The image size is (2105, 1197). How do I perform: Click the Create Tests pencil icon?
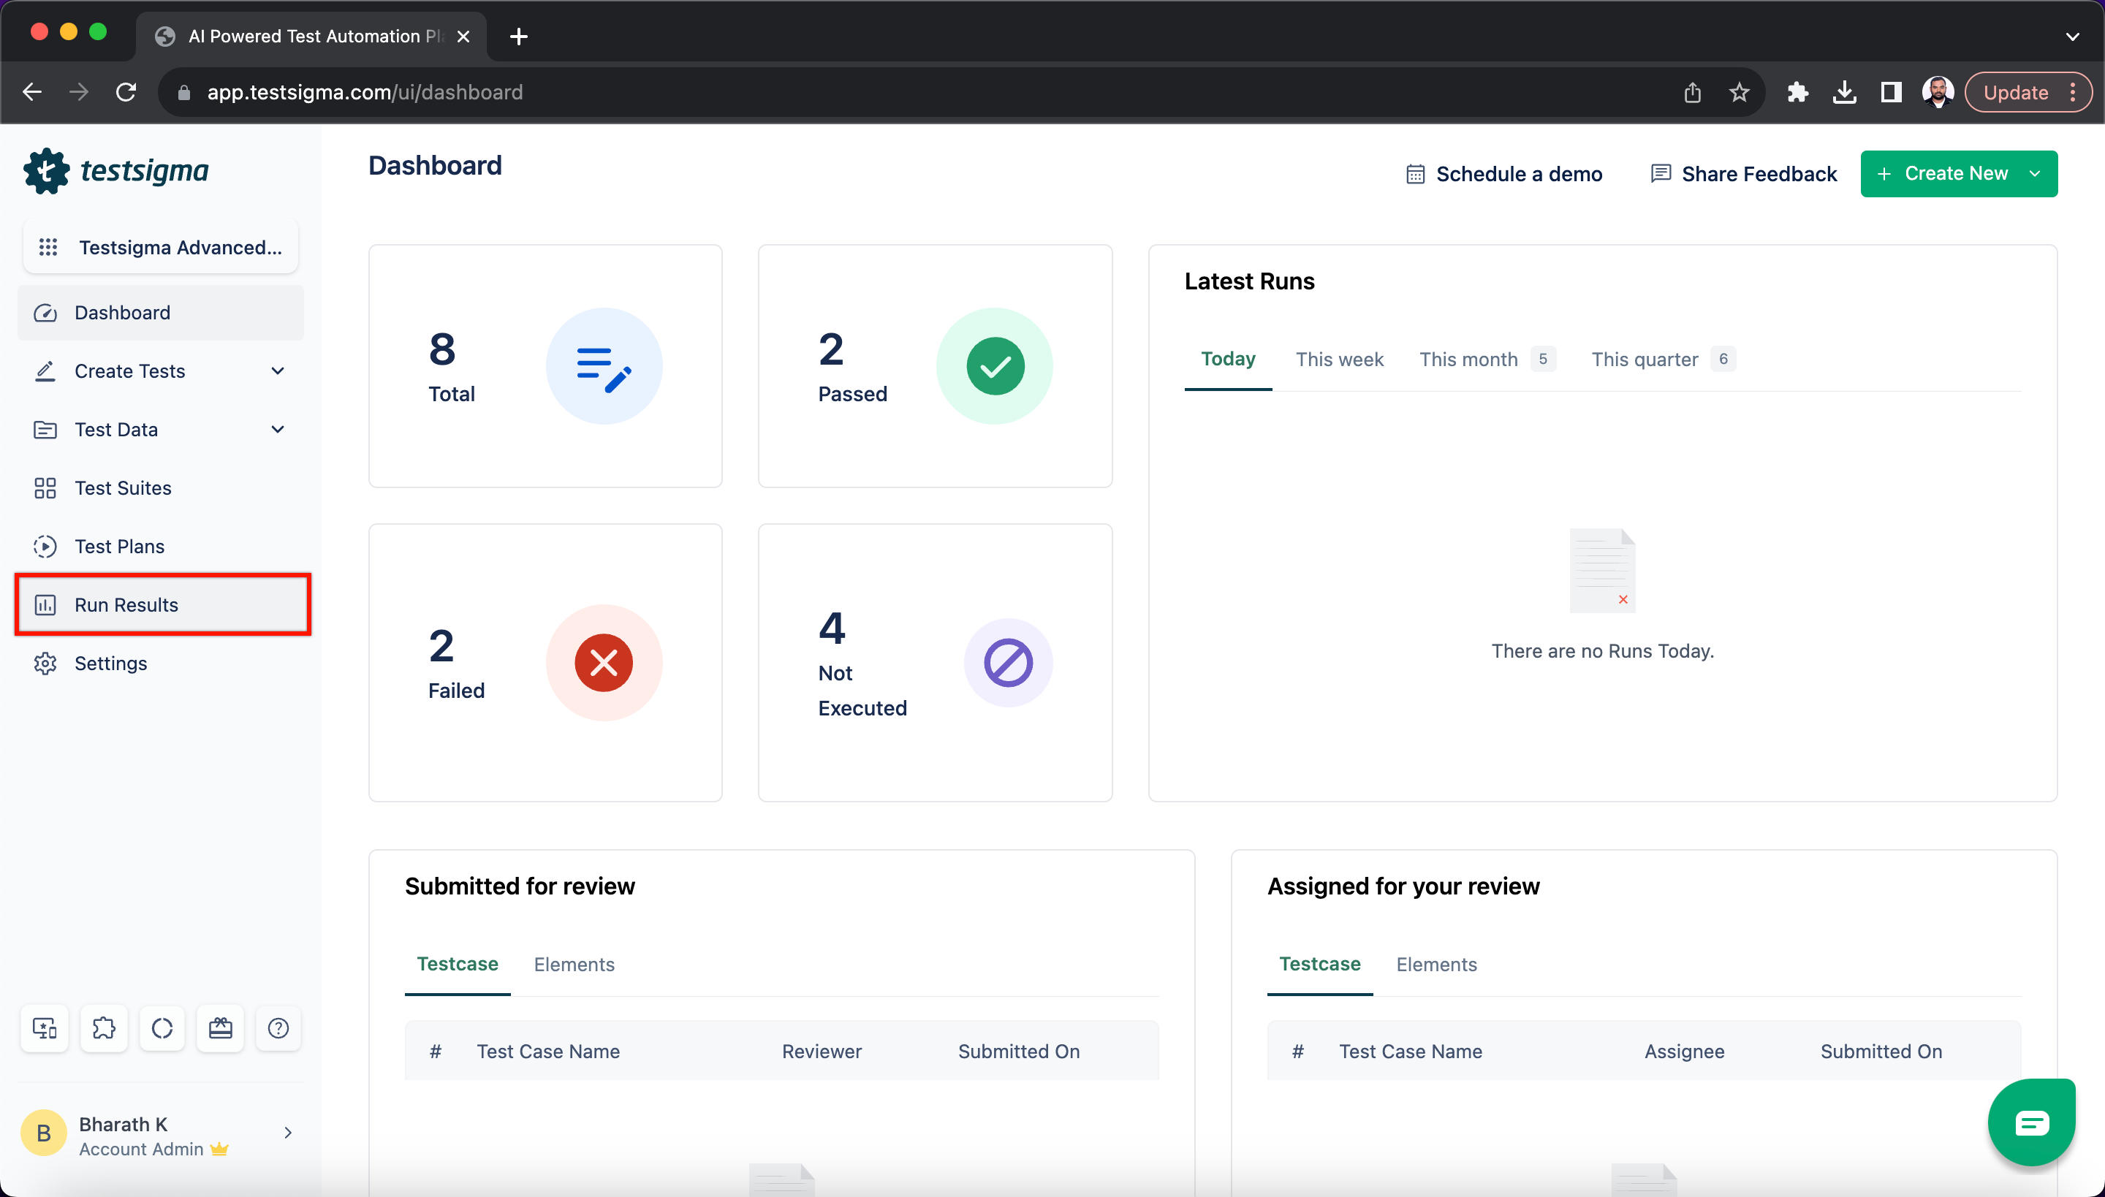click(45, 370)
